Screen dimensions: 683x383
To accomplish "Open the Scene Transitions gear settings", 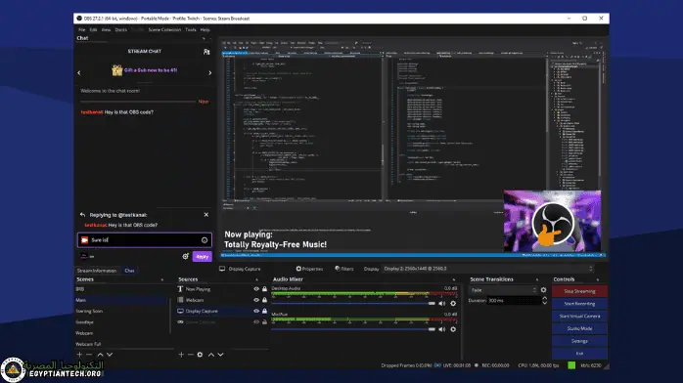I will 543,290.
